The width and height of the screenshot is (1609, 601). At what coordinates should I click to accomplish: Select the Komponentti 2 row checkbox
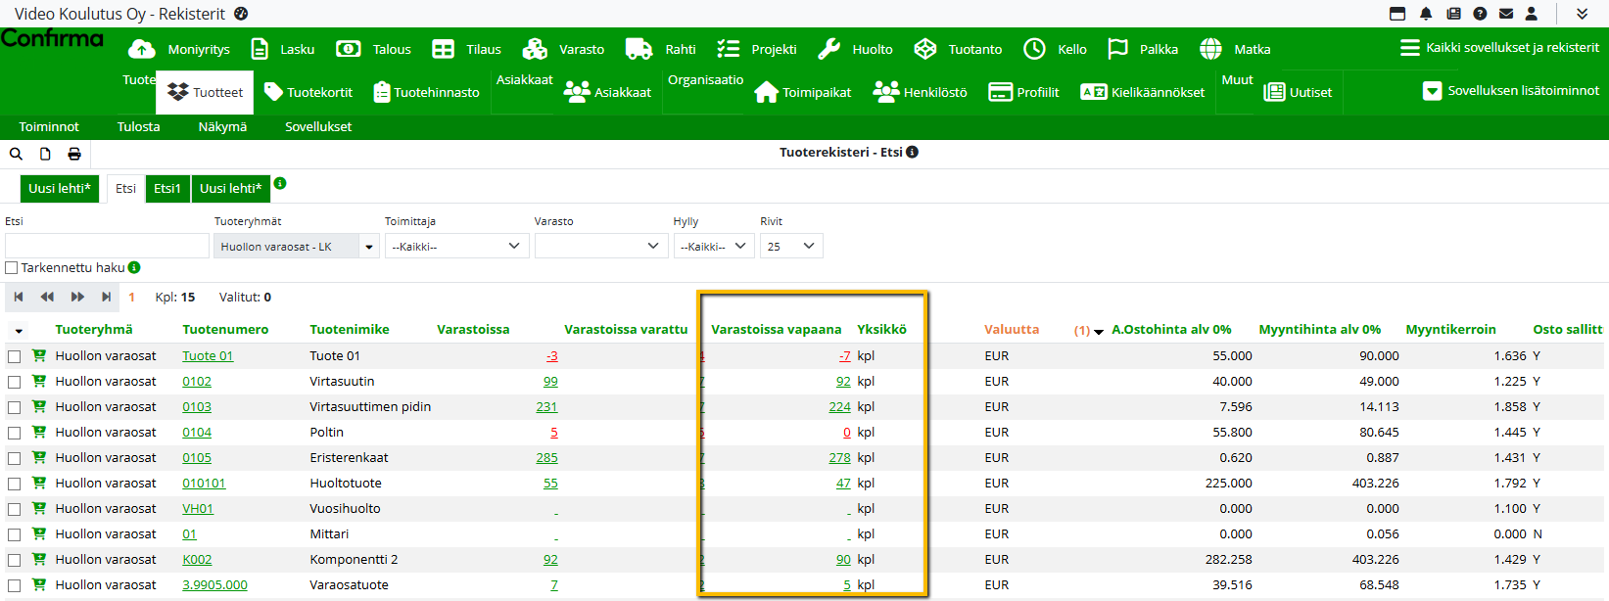[15, 560]
